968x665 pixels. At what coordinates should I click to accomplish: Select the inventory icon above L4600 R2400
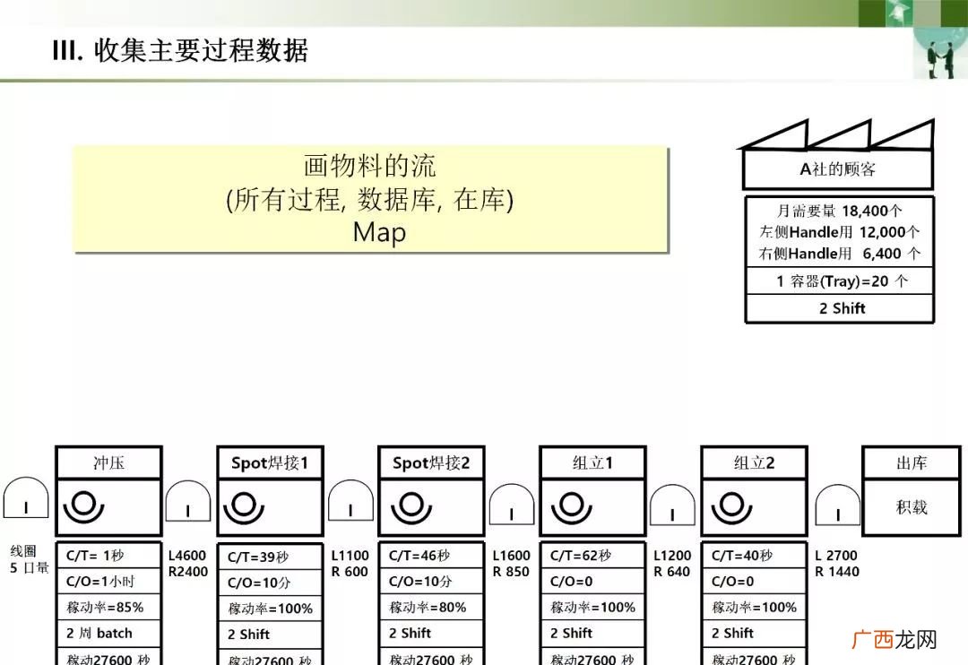pyautogui.click(x=188, y=501)
